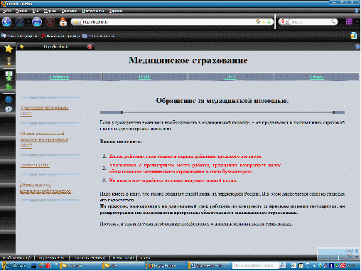
Task: Open the Главная navigation link
Action: tap(59, 77)
